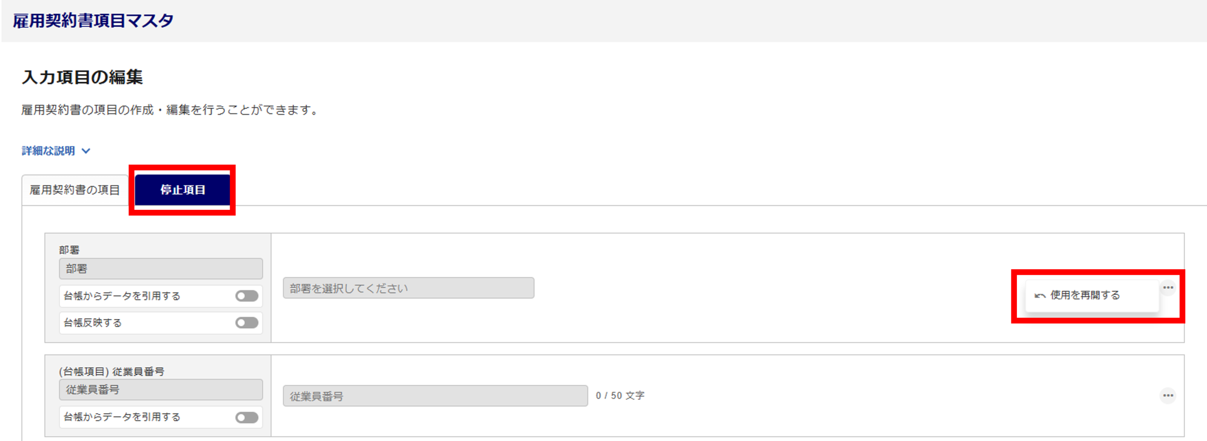Click the 部署 item name field
This screenshot has width=1207, height=441.
161,269
